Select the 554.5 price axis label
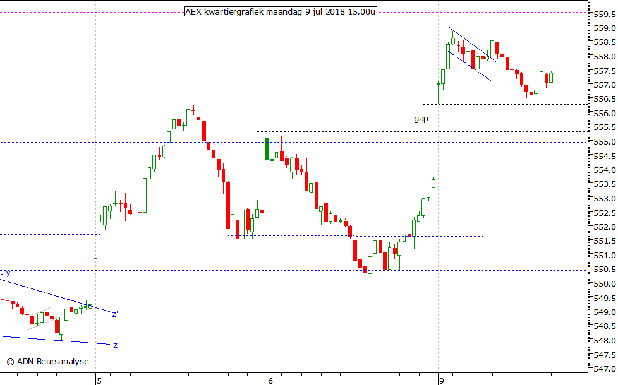 605,157
